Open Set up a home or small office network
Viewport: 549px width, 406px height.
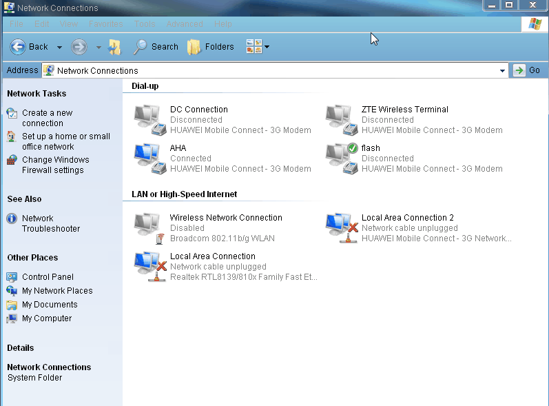coord(66,141)
